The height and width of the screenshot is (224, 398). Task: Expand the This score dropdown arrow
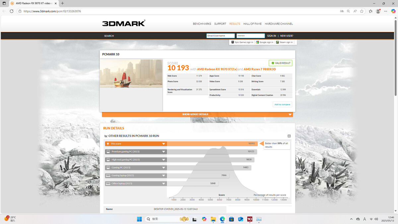pos(164,144)
